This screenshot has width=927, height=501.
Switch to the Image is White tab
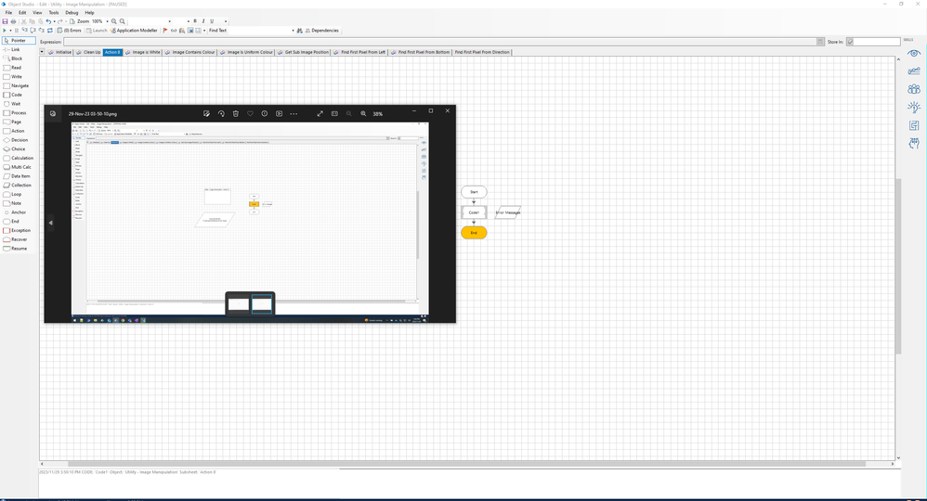coord(145,52)
